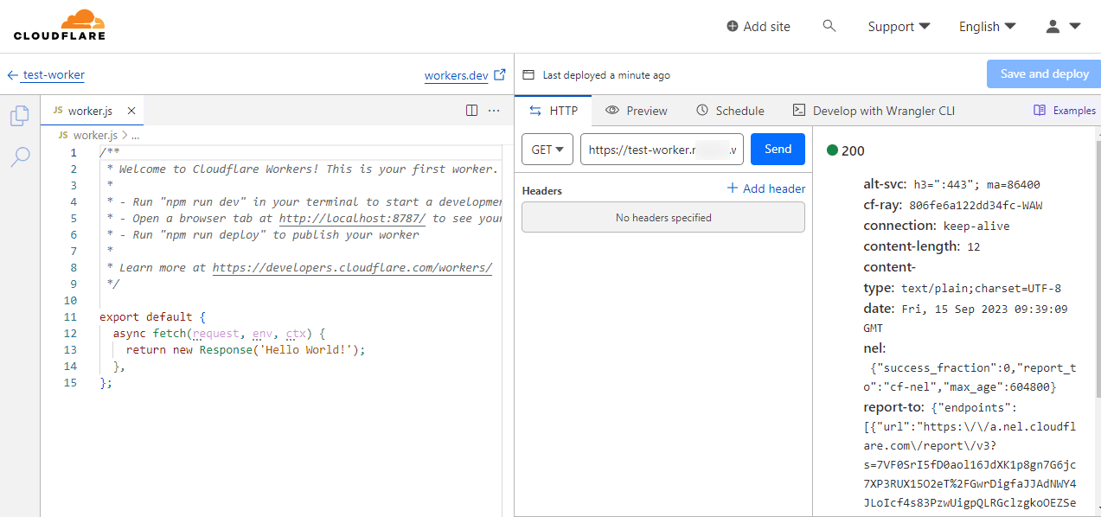Click line number 13 in the gutter
This screenshot has width=1101, height=517.
click(x=70, y=350)
